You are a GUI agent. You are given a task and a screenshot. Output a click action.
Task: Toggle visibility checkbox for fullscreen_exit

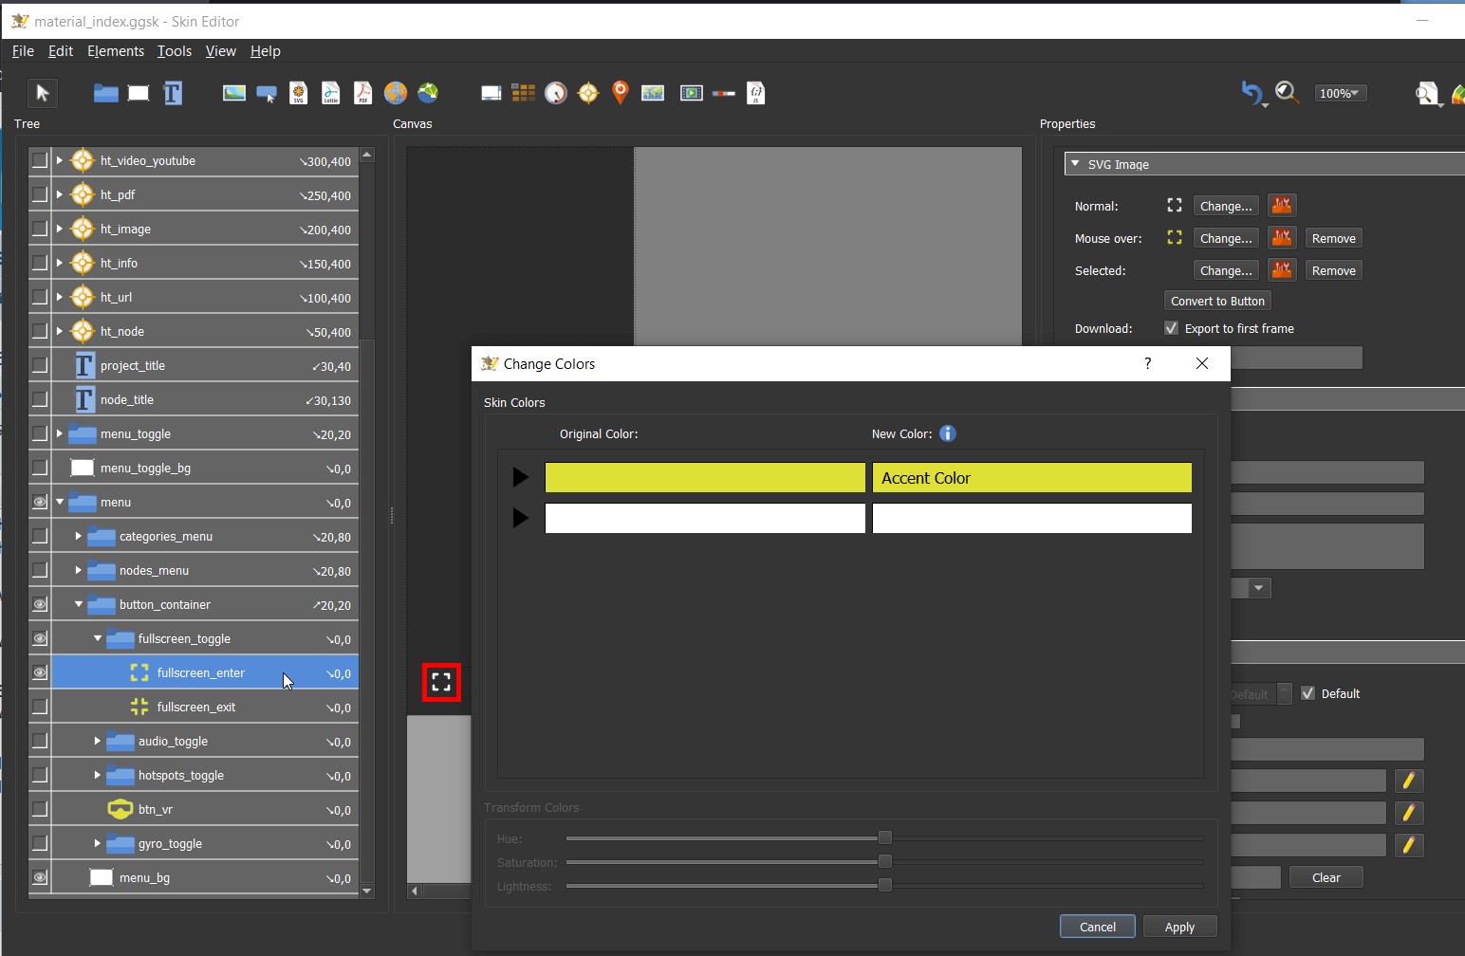[40, 707]
